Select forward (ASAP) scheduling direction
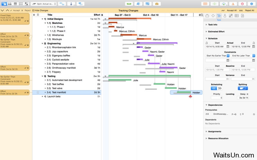Viewport: 257px width, 160px height. point(220,88)
